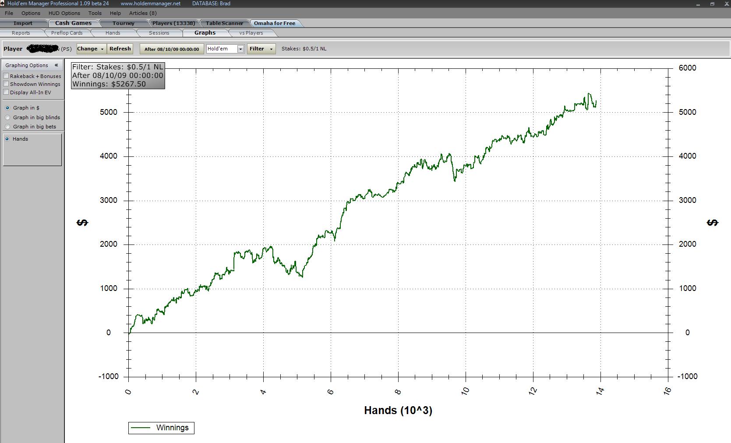Open the Hold'em game type combo box

225,49
